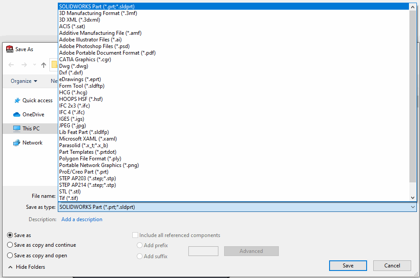This screenshot has height=278, width=420.
Task: Choose 3D XML (*.3dxml) file type
Action: [x=233, y=20]
